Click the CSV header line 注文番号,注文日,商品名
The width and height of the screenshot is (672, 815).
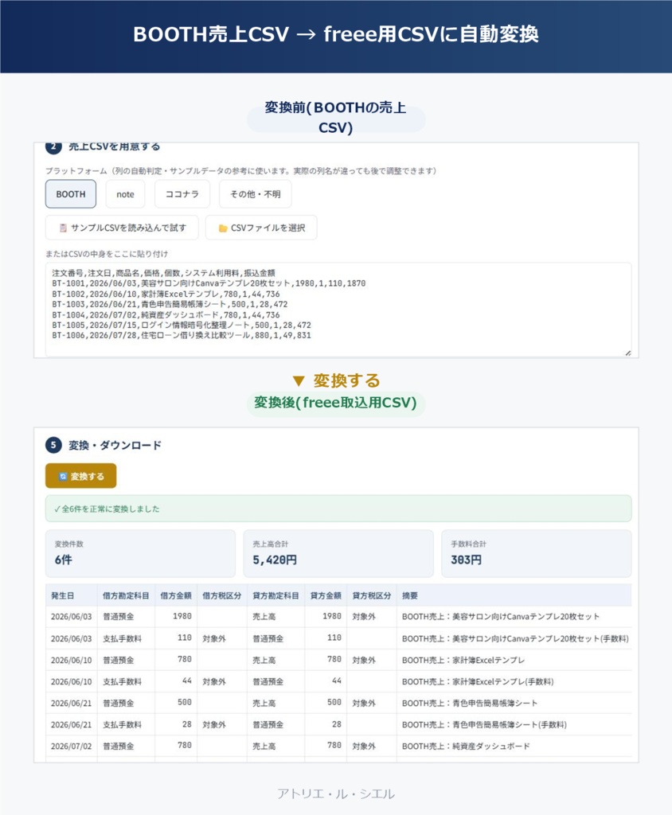[163, 273]
